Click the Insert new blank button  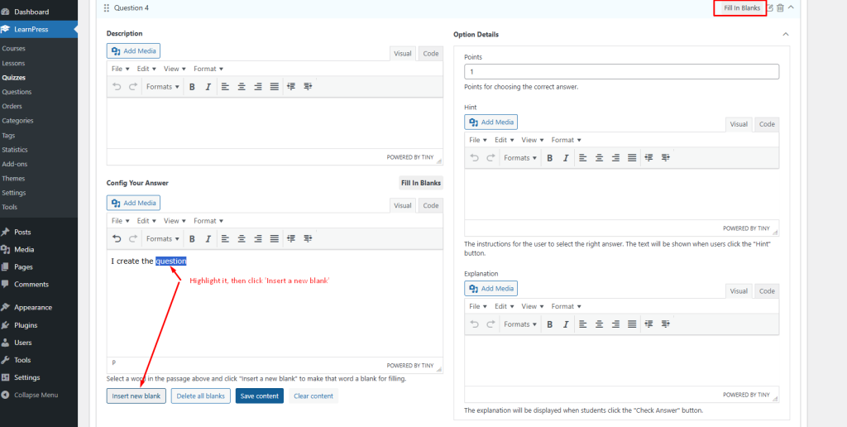click(136, 396)
